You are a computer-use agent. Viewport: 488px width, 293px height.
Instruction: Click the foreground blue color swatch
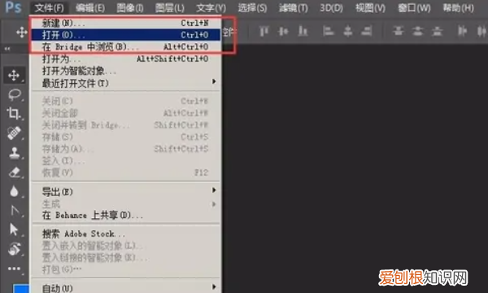click(x=20, y=288)
